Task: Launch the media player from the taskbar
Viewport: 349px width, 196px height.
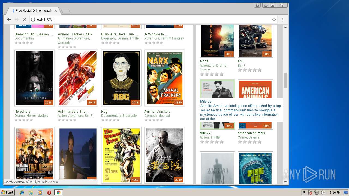Action: 40,192
